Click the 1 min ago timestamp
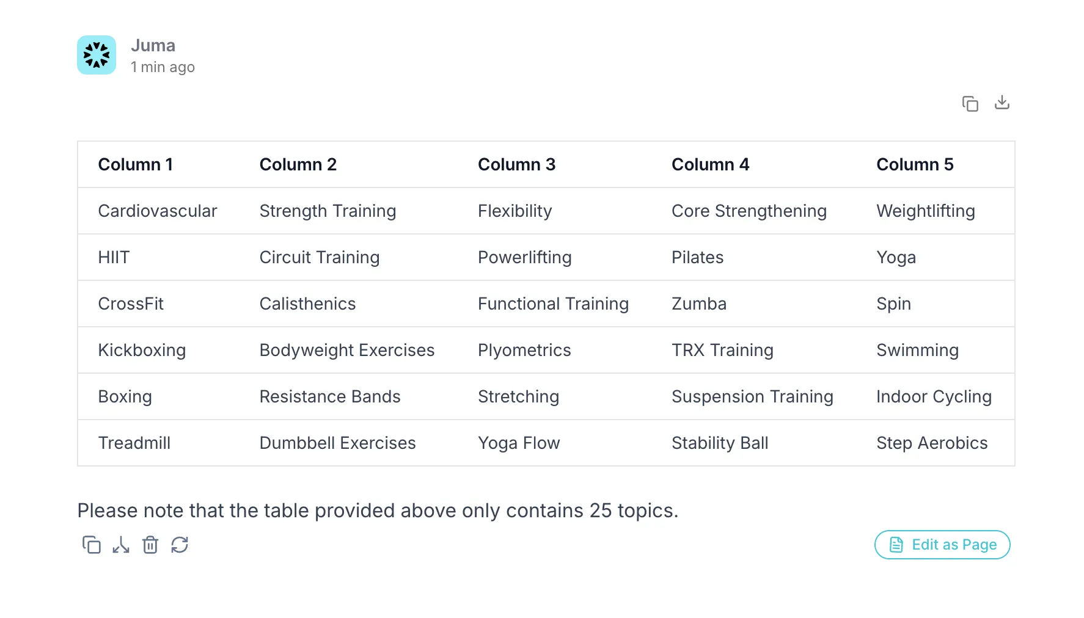The height and width of the screenshot is (618, 1084). click(163, 67)
